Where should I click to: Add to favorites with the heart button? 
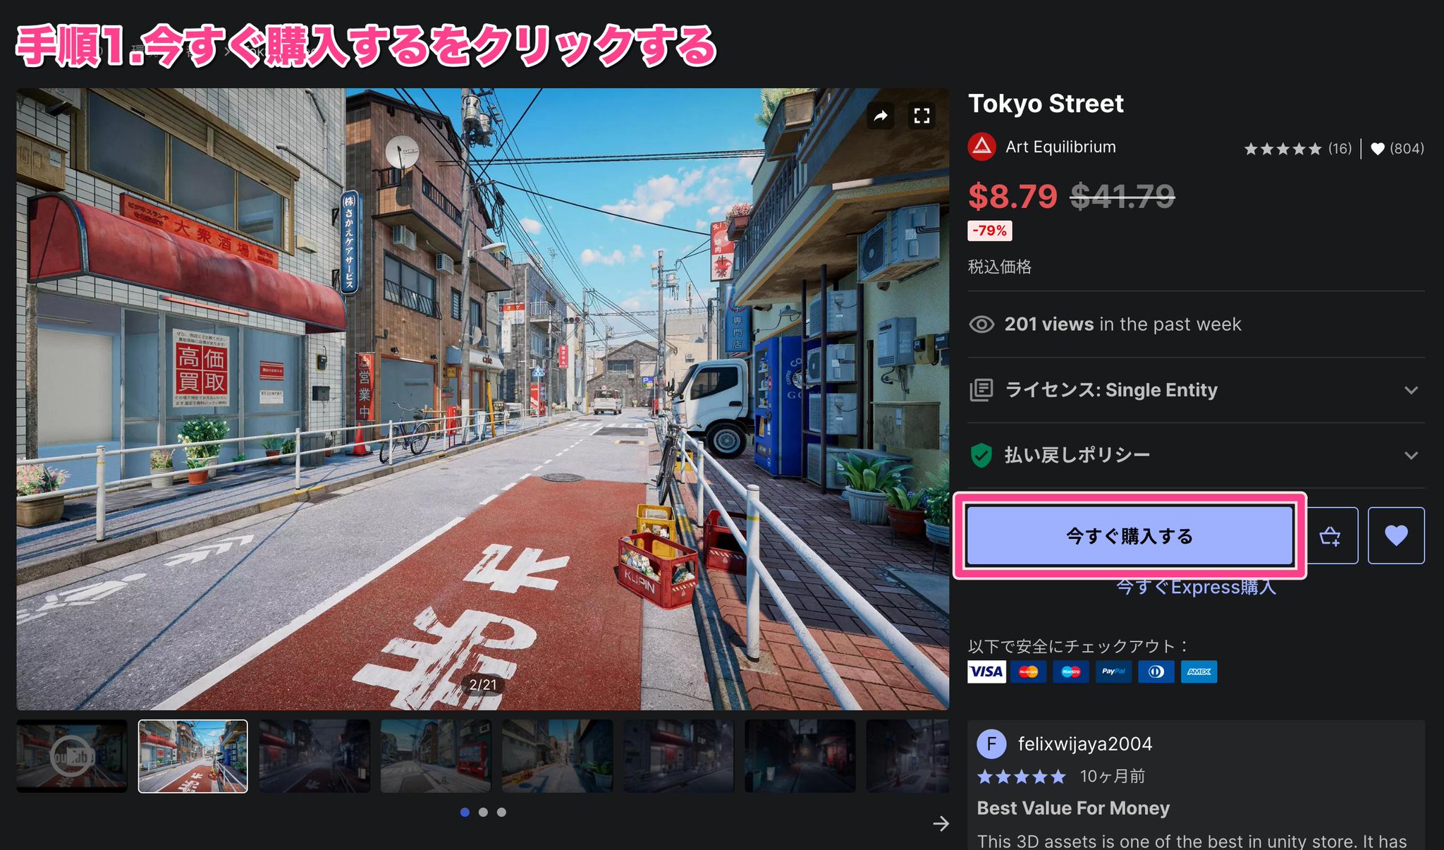point(1396,535)
